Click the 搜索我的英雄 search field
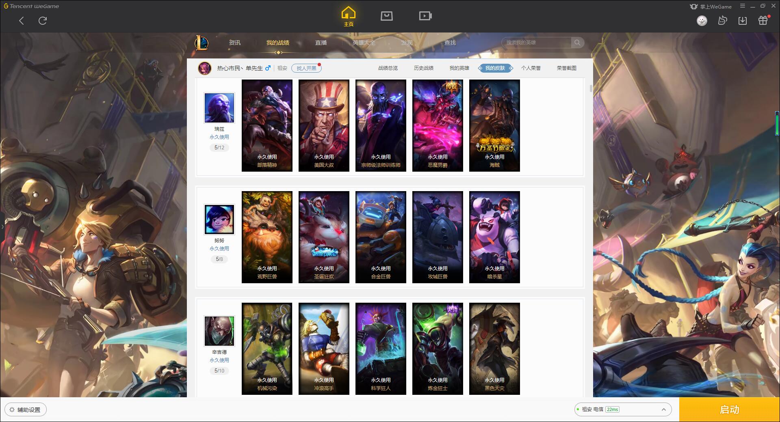 (537, 43)
